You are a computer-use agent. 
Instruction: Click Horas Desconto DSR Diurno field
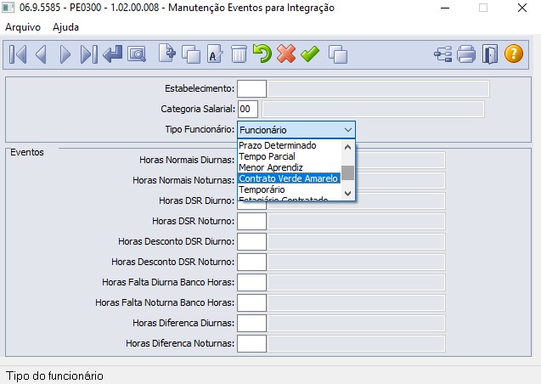point(251,241)
